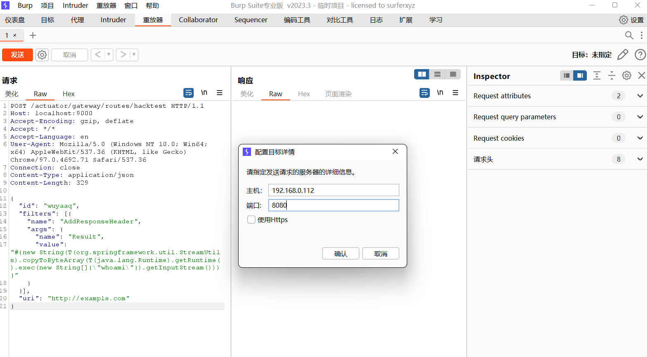Select side-by-side layout icon
Image resolution: width=647 pixels, height=357 pixels.
point(422,74)
